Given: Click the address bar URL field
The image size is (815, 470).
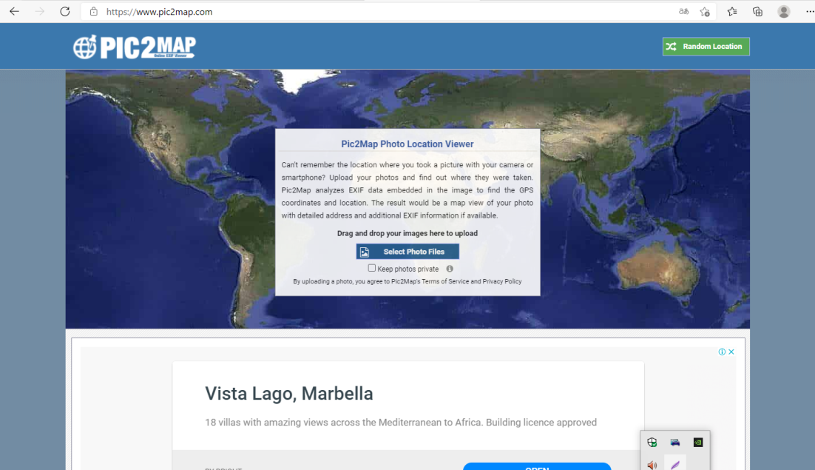Looking at the screenshot, I should [370, 12].
